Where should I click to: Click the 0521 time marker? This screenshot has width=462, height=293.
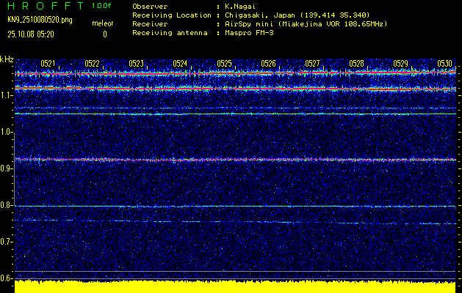pyautogui.click(x=48, y=64)
